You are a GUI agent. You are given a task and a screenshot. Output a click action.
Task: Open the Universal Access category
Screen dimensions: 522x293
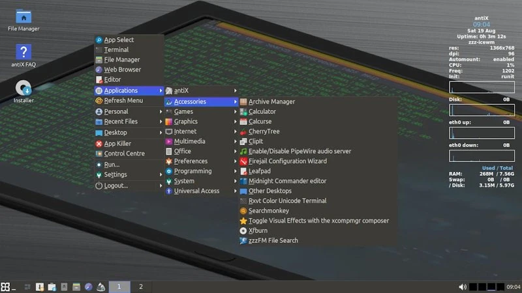[202, 191]
